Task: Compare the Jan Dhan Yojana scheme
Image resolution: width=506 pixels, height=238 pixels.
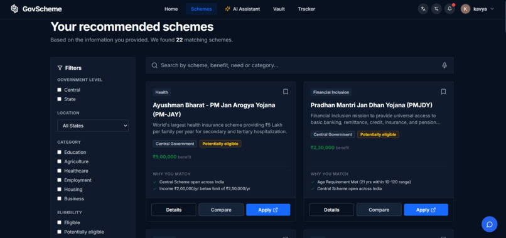Action: (379, 210)
